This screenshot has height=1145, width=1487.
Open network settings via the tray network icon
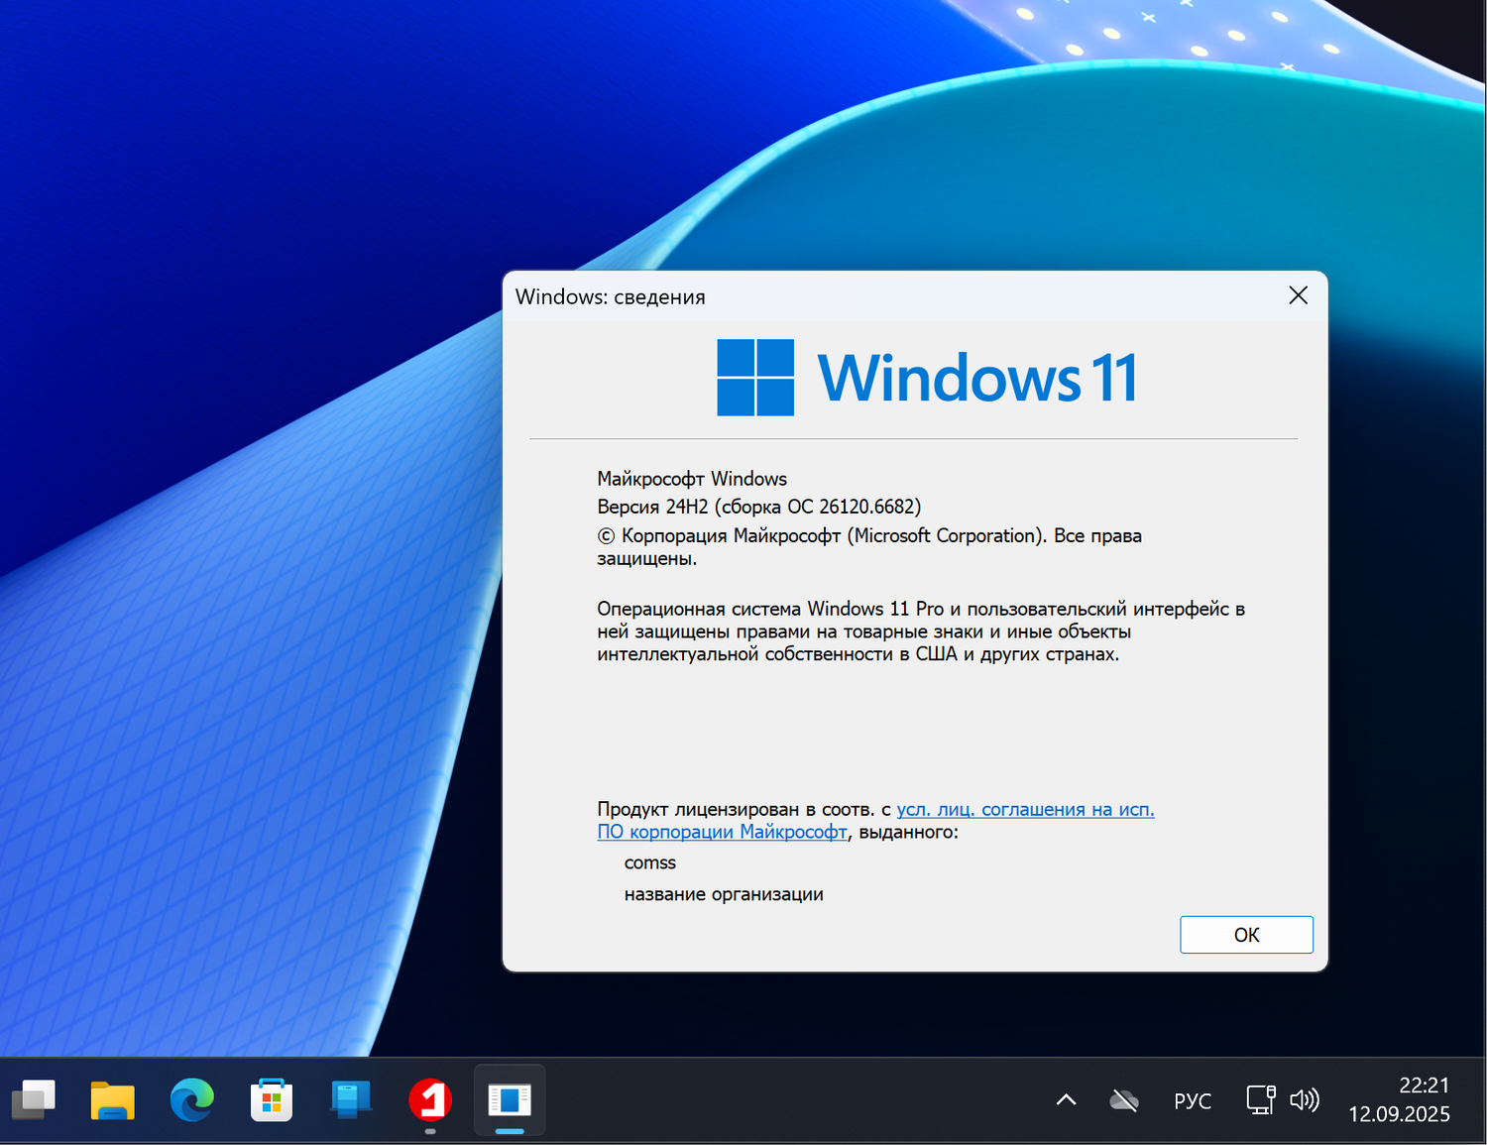[x=1258, y=1100]
